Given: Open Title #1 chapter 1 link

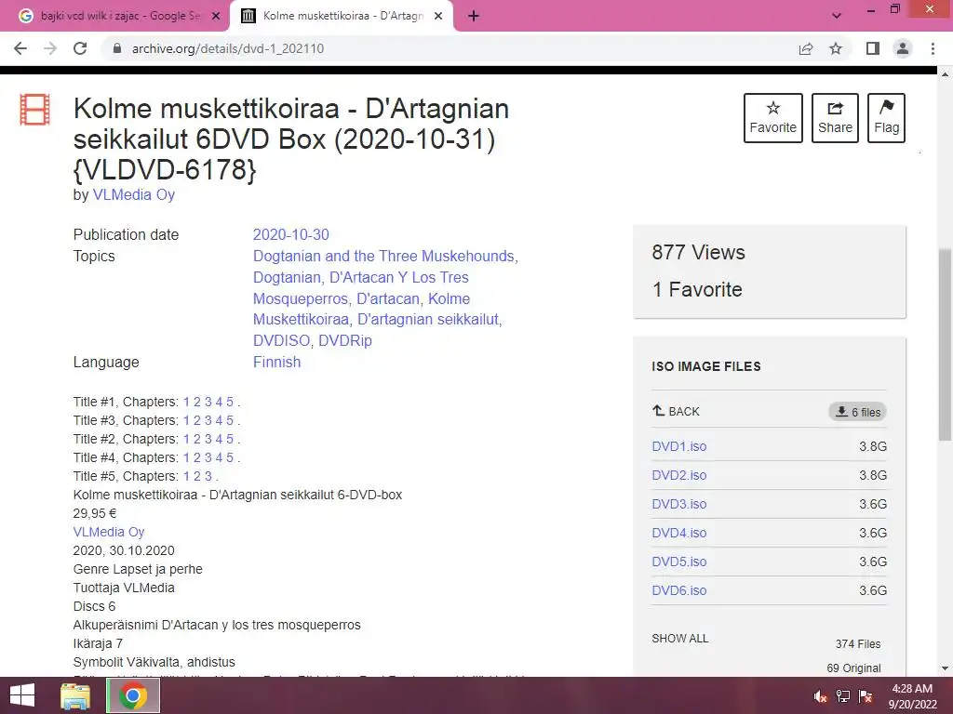Looking at the screenshot, I should tap(186, 402).
